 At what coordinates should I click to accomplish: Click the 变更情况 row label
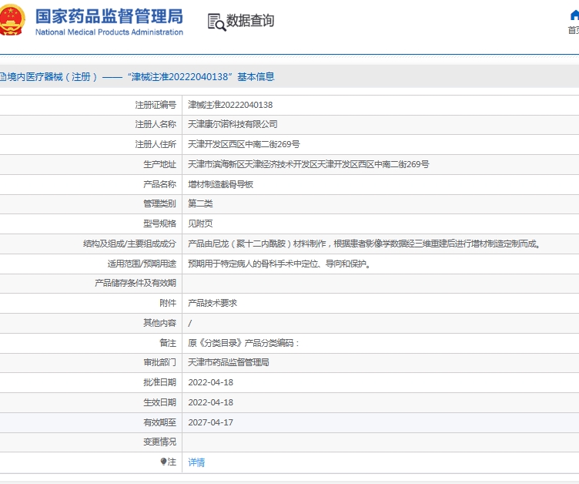pyautogui.click(x=159, y=442)
